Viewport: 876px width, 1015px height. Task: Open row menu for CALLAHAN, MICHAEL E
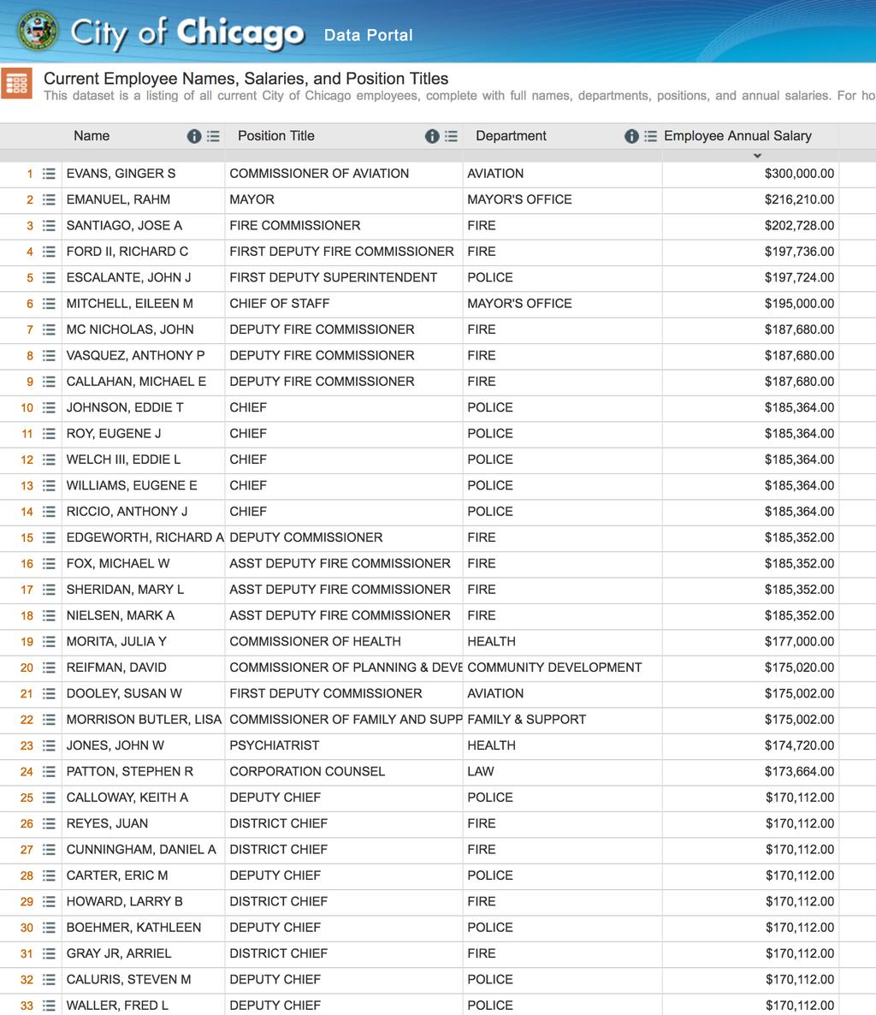49,382
